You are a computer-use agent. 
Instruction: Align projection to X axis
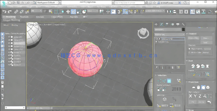click(x=191, y=96)
